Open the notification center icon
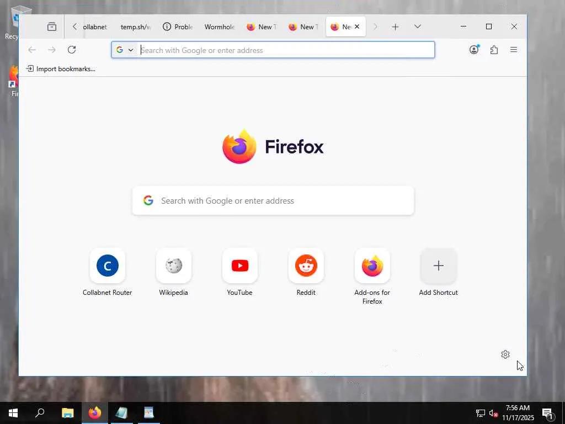The height and width of the screenshot is (424, 565). point(548,414)
